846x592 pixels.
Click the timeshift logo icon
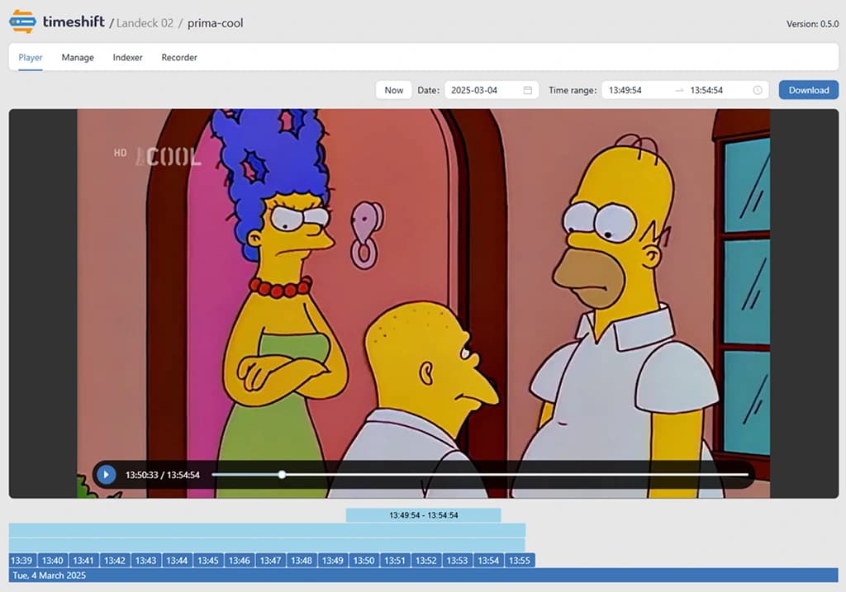[22, 22]
